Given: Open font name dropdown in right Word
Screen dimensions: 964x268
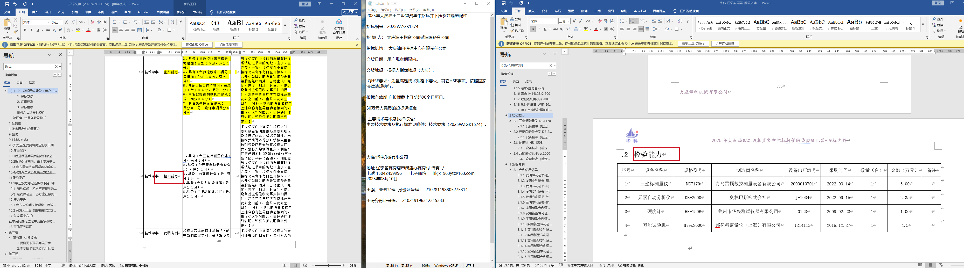Looking at the screenshot, I should (x=556, y=21).
